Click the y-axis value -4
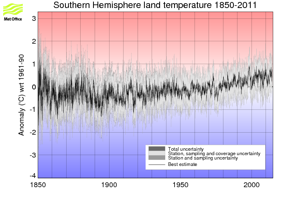 pyautogui.click(x=33, y=176)
